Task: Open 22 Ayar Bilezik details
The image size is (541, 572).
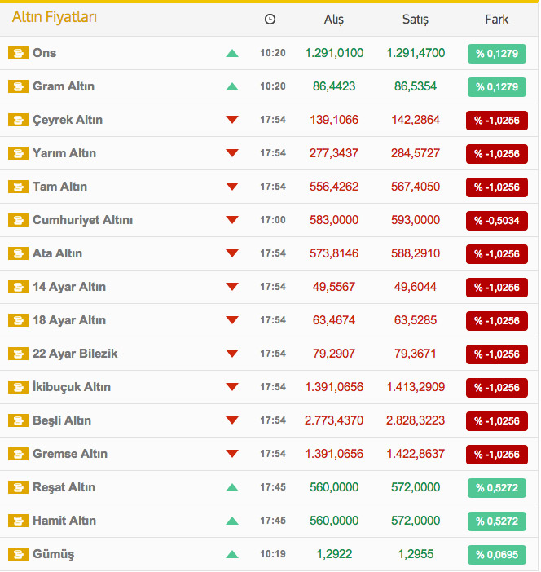Action: (75, 354)
